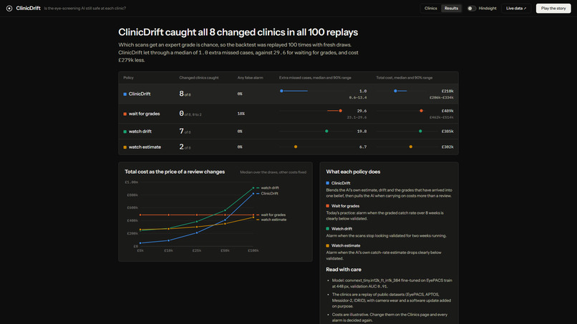The image size is (577, 324).
Task: Select the ClinicDrift policy row label
Action: pyautogui.click(x=140, y=94)
